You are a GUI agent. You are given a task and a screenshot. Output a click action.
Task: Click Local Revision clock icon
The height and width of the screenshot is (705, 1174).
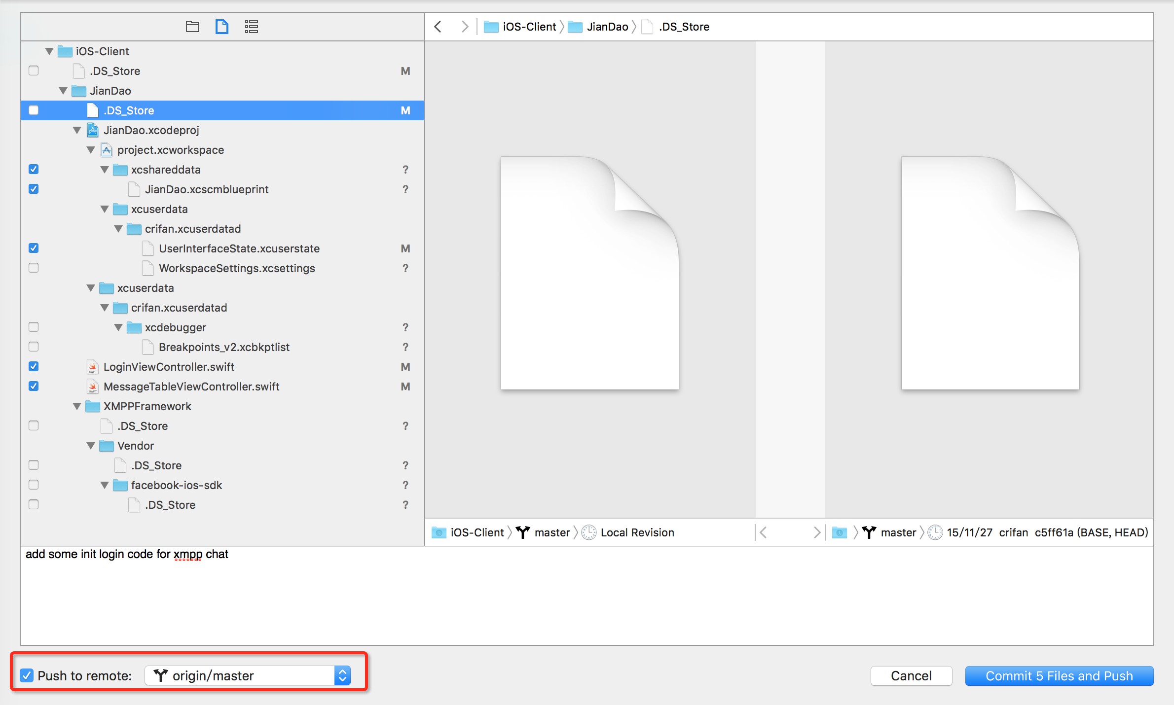589,532
